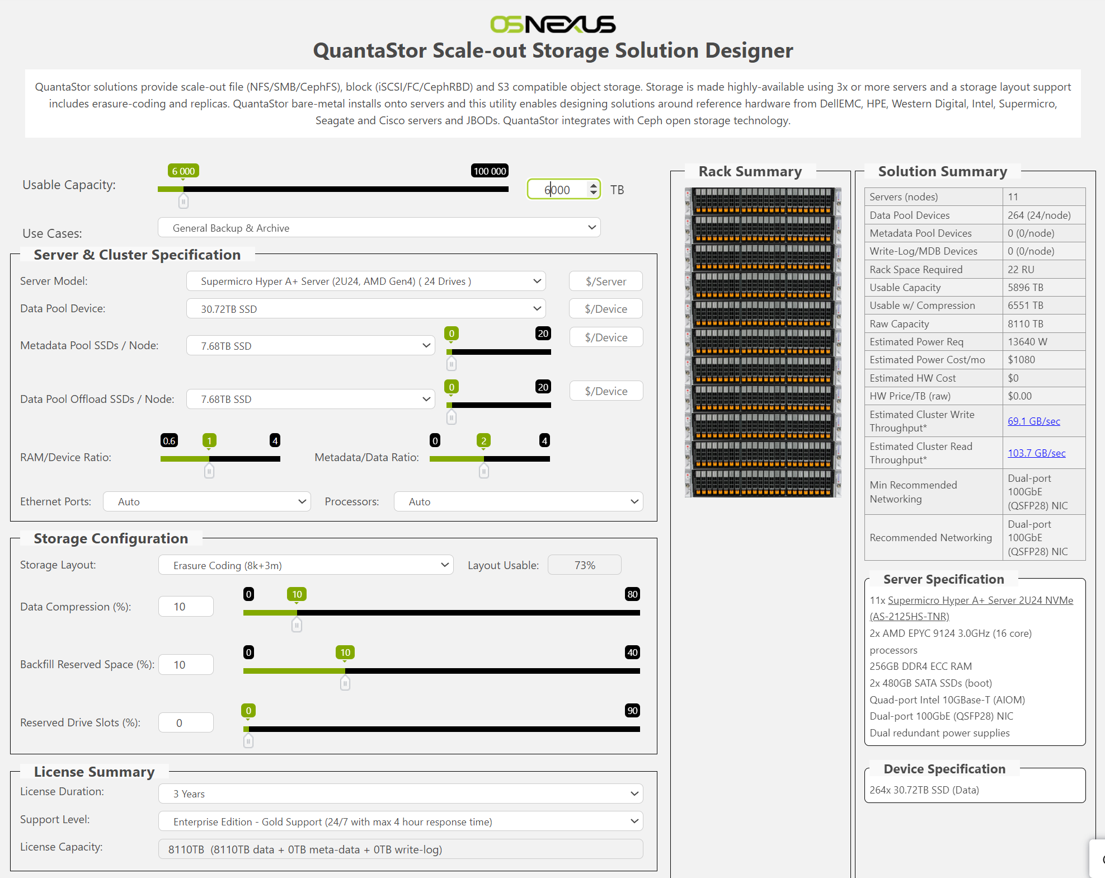Viewport: 1105px width, 878px height.
Task: Click the RAM/Device Ratio slider handle
Action: (209, 472)
